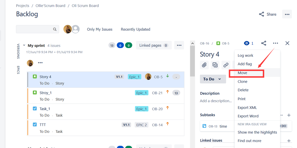
Task: Toggle Only My Issues quick filter
Action: [100, 29]
